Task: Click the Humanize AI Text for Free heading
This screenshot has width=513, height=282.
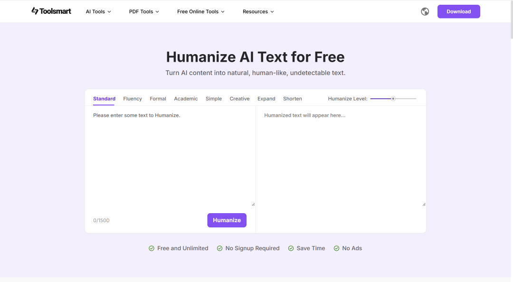Action: tap(255, 57)
